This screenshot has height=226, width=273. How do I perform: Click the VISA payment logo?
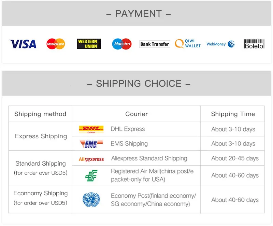point(23,44)
